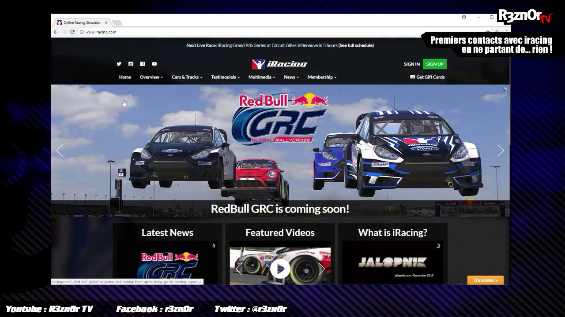
Task: Minimize the Chrome browser window
Action: [x=478, y=17]
